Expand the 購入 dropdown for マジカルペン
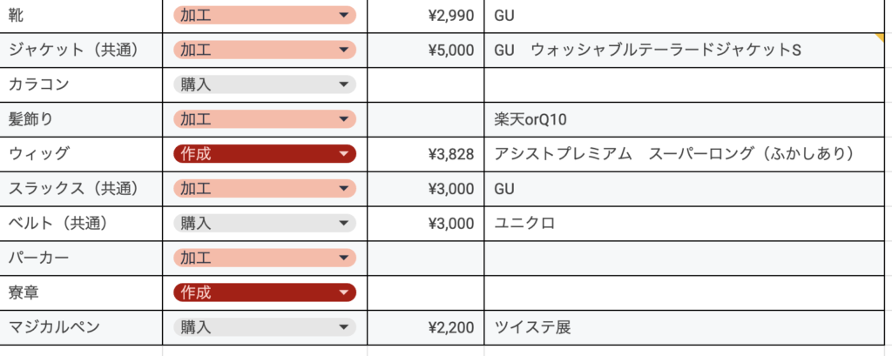This screenshot has height=356, width=892. click(264, 327)
